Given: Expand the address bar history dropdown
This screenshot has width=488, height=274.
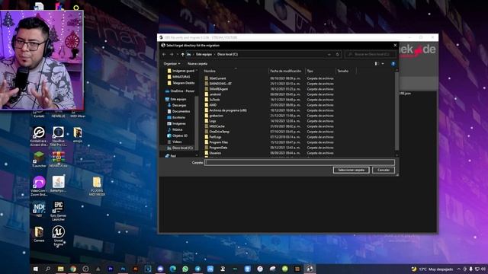Looking at the screenshot, I should 329,54.
